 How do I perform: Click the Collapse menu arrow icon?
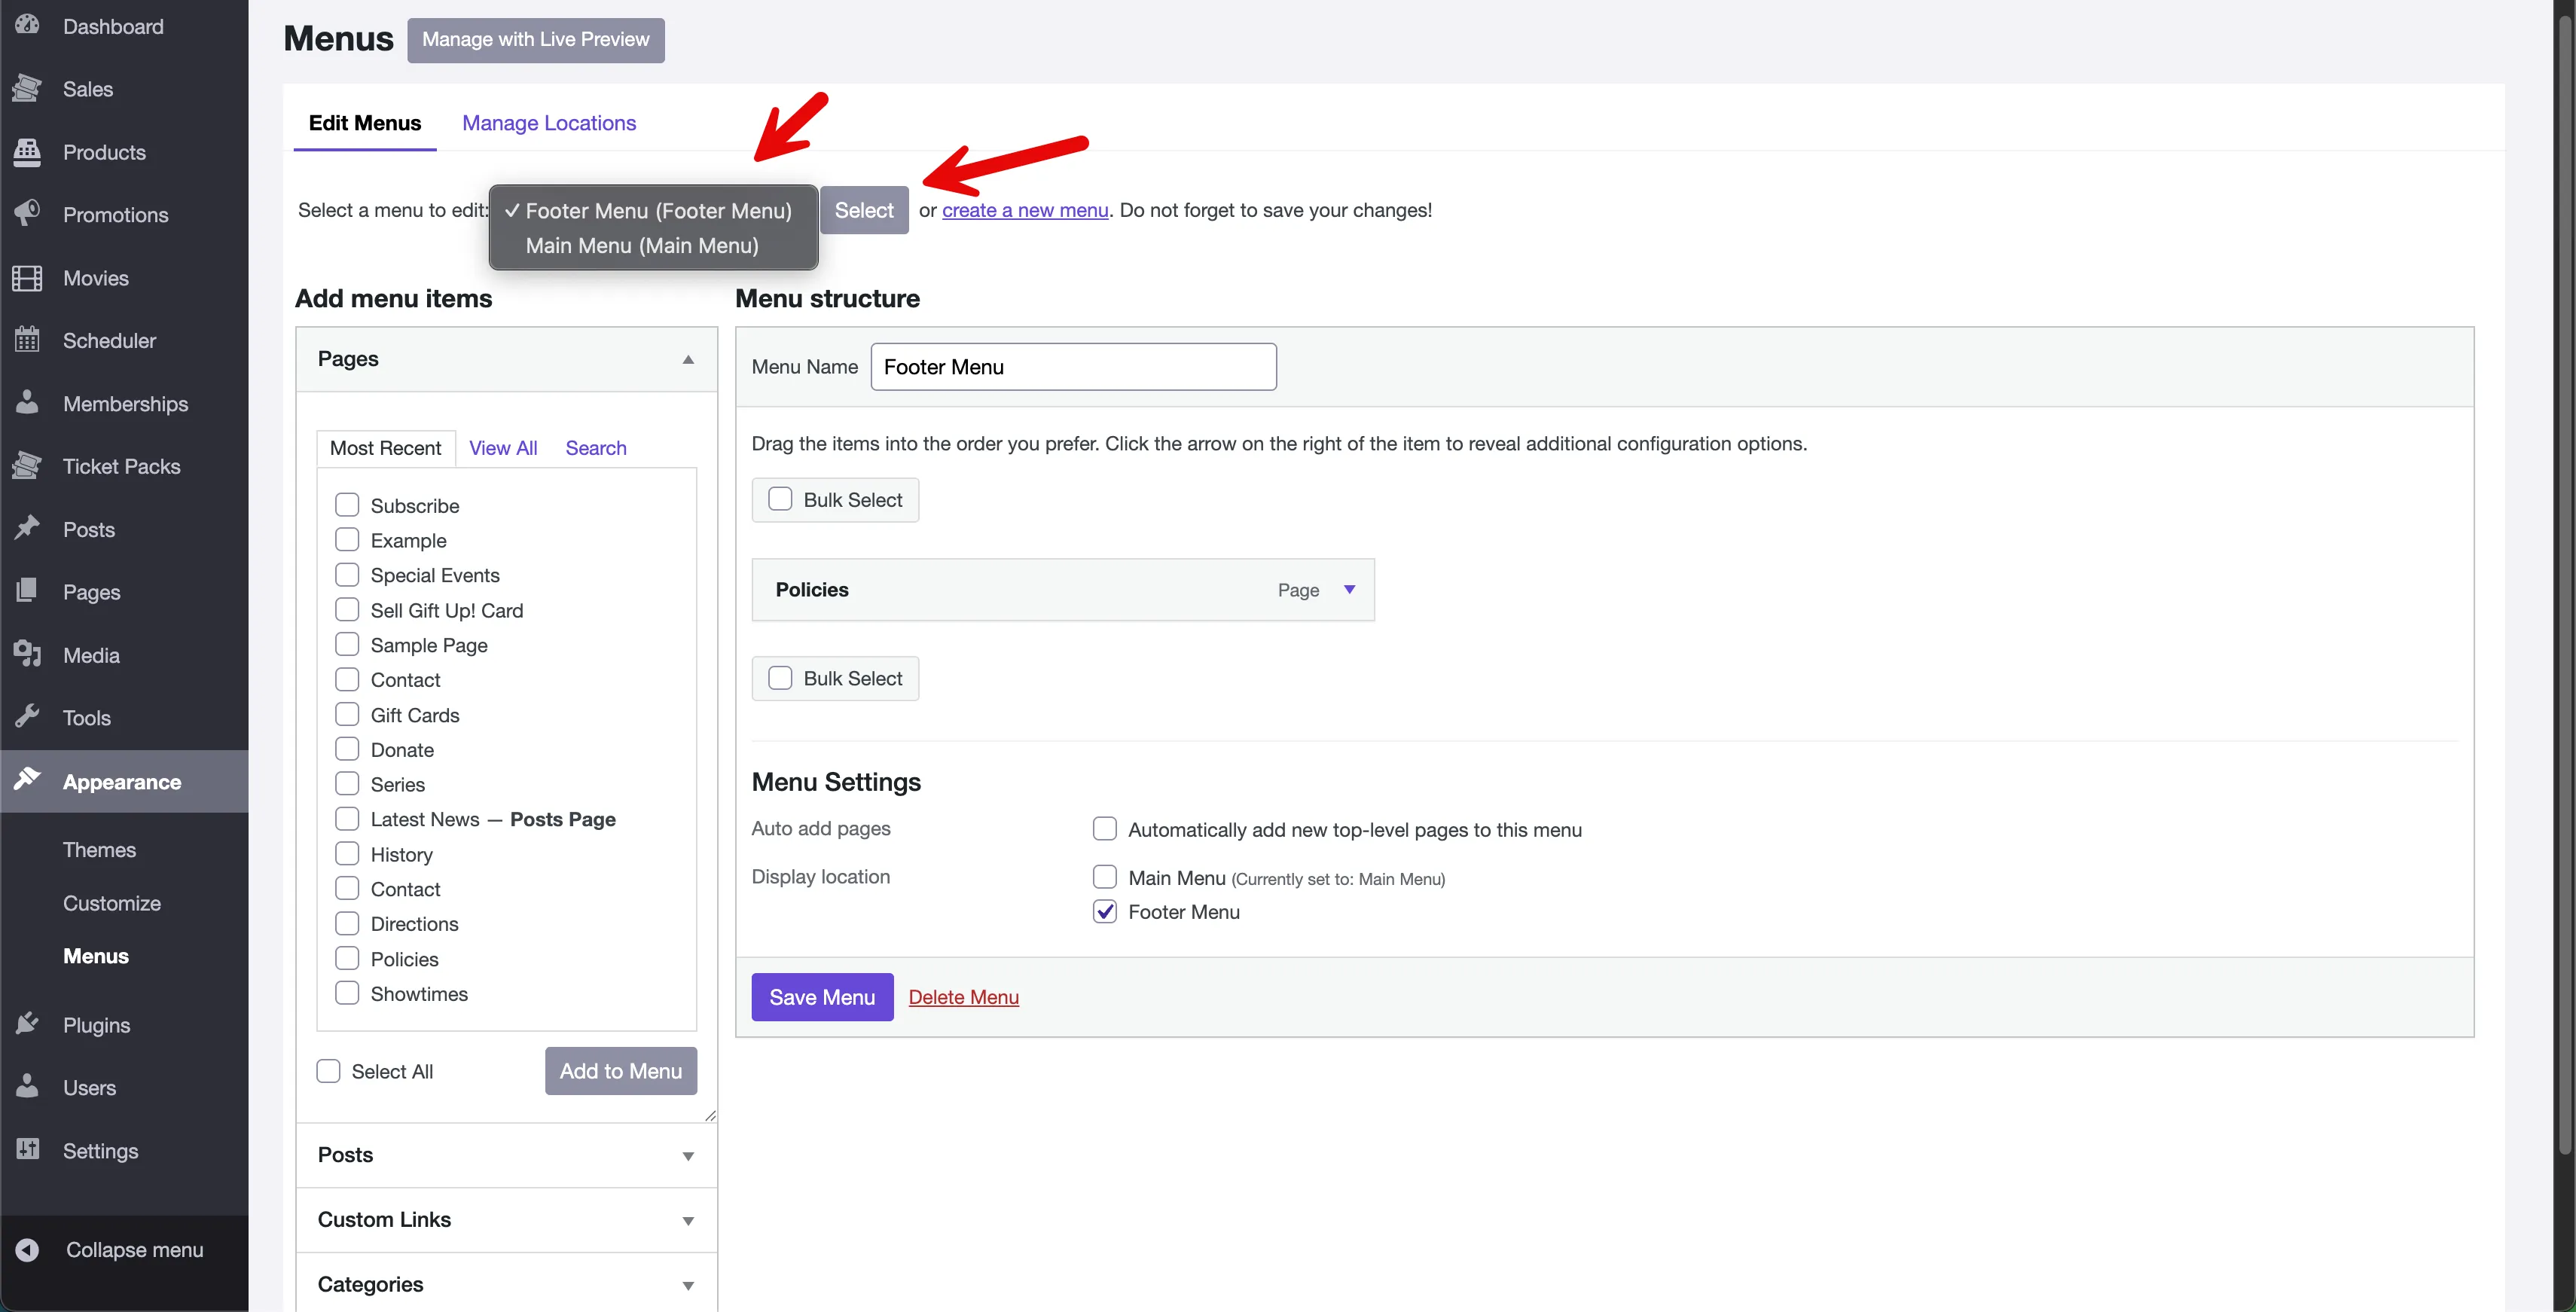coord(27,1250)
